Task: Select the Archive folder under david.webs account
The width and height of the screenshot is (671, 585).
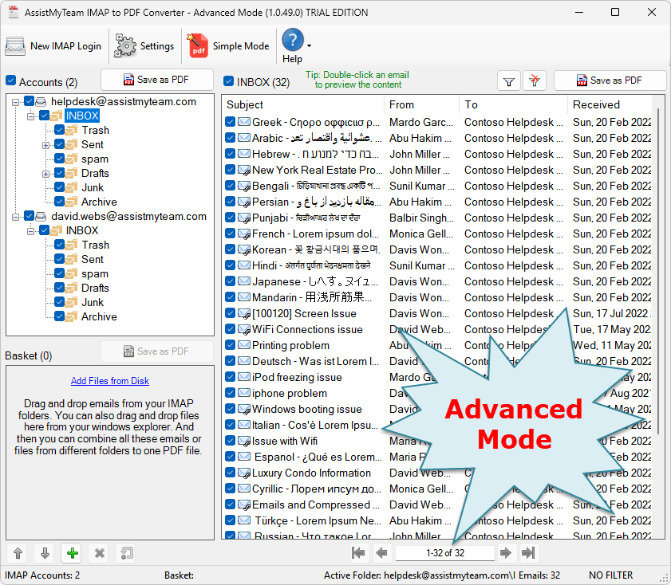Action: click(99, 316)
